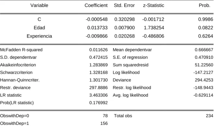Viewport: 214px width, 128px height.
Task: Click the Variable column header
Action: click(x=39, y=5)
